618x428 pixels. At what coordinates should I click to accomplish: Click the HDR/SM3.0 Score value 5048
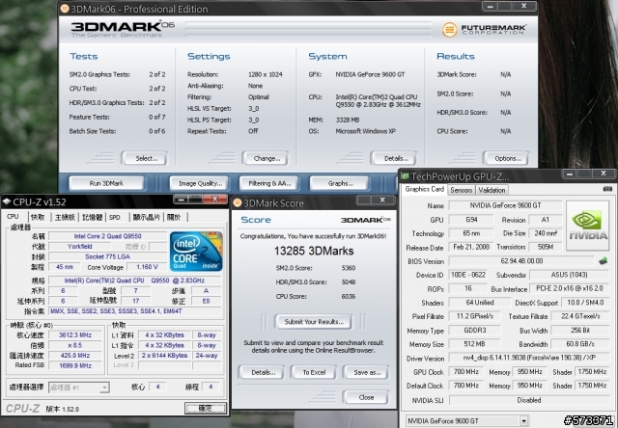coord(348,282)
